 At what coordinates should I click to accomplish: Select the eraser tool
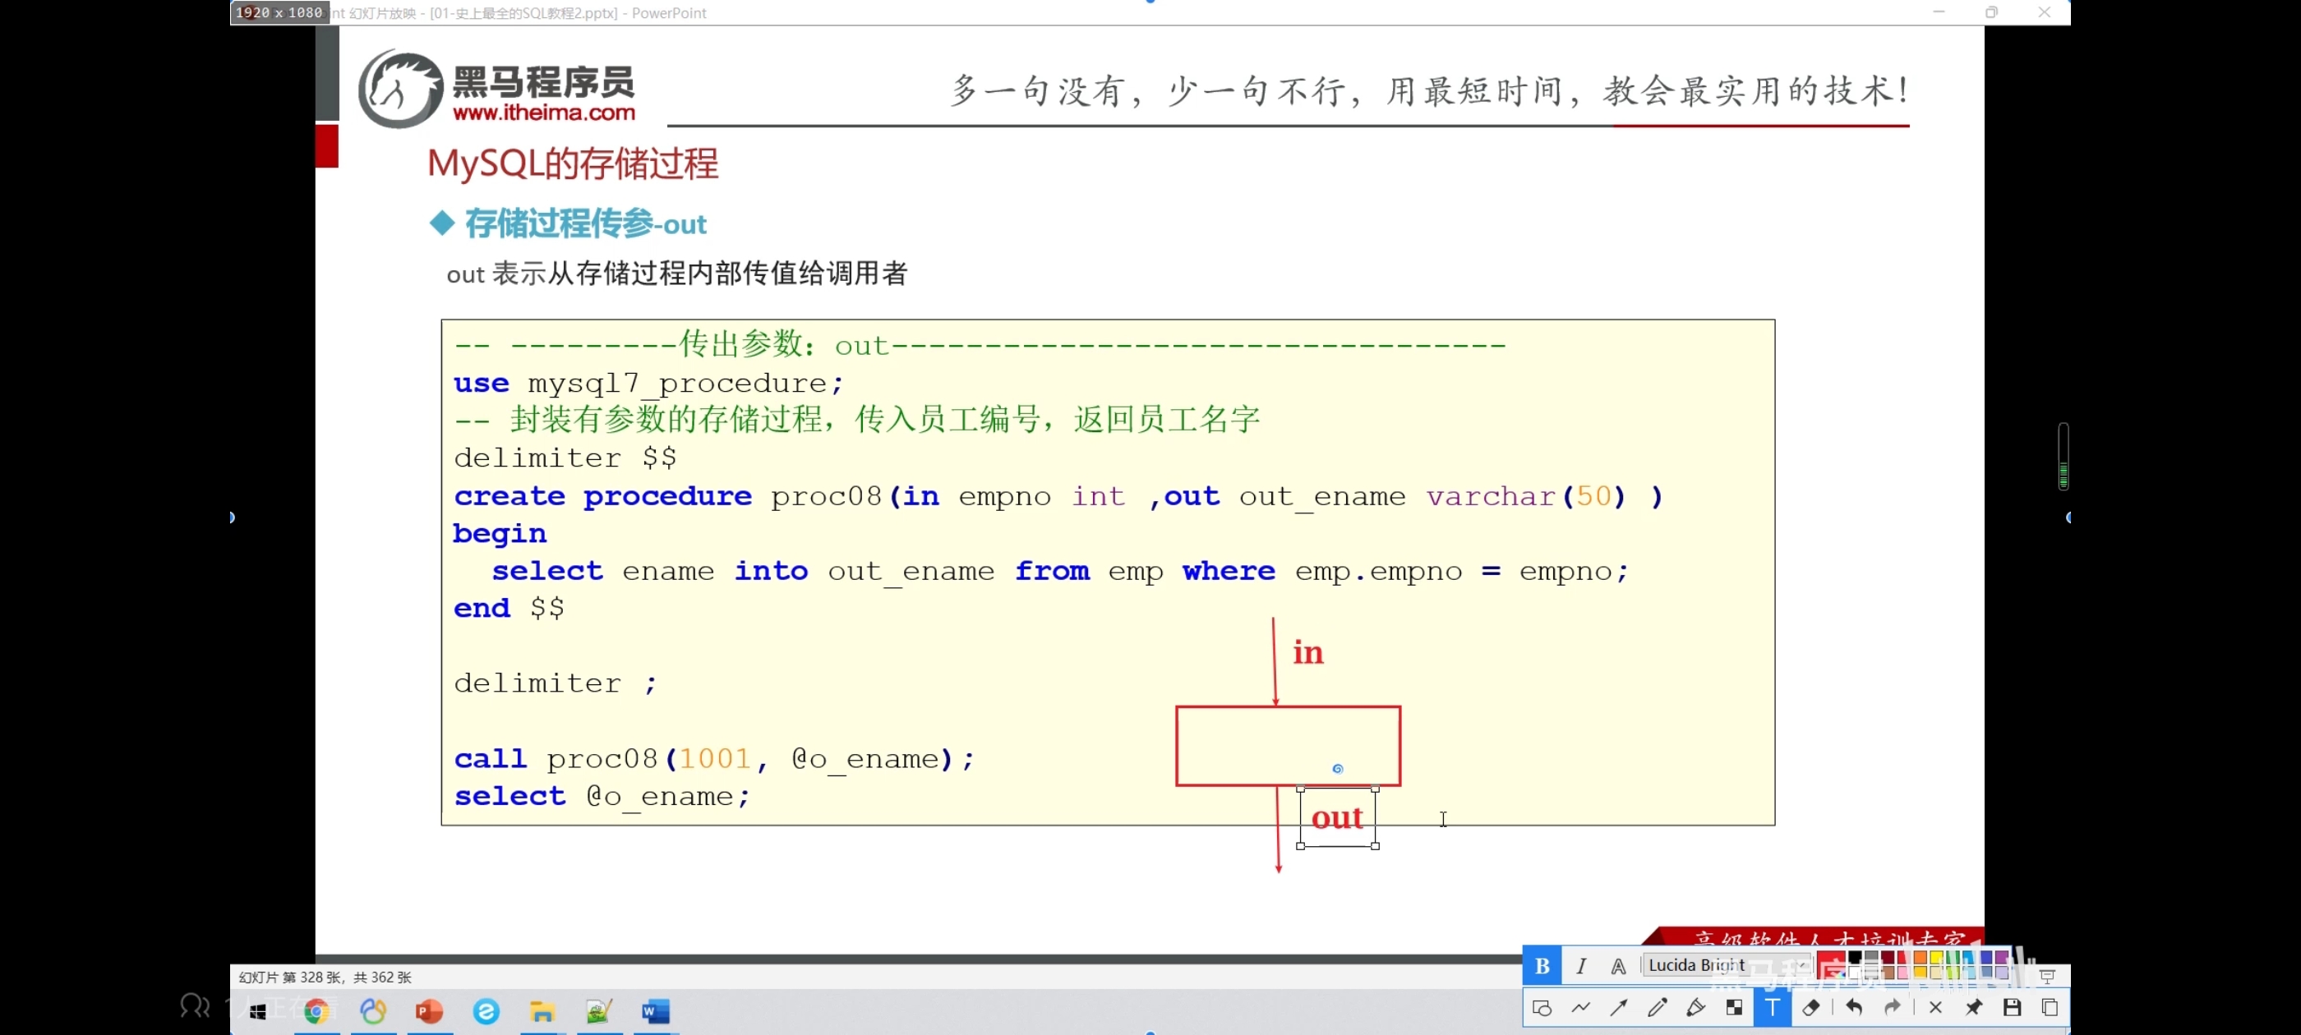coord(1810,1007)
